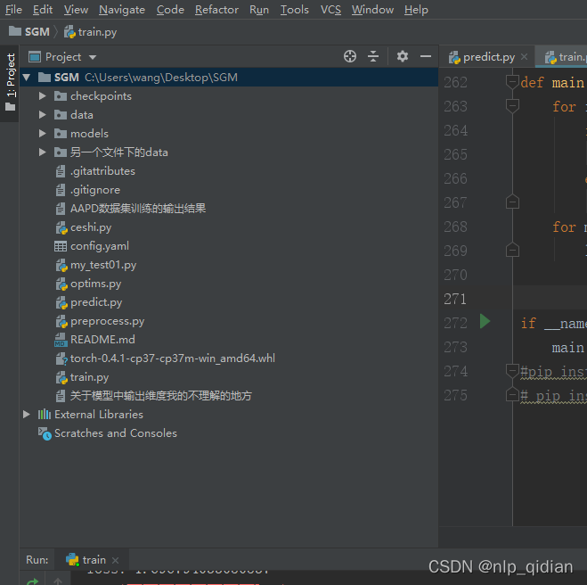The image size is (587, 585).
Task: Open the Refactor menu
Action: point(216,10)
